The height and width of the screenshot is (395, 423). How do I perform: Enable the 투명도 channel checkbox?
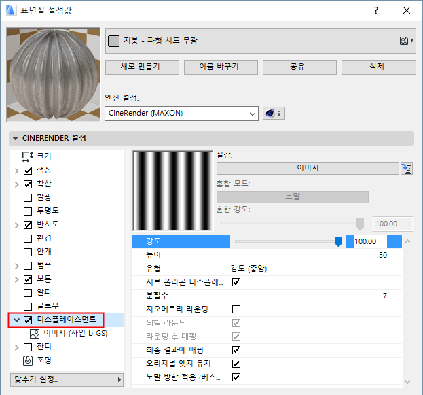tap(28, 211)
